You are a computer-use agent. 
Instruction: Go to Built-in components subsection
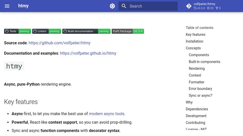(x=205, y=62)
